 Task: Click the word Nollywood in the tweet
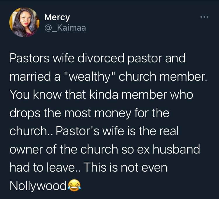pos(38,186)
